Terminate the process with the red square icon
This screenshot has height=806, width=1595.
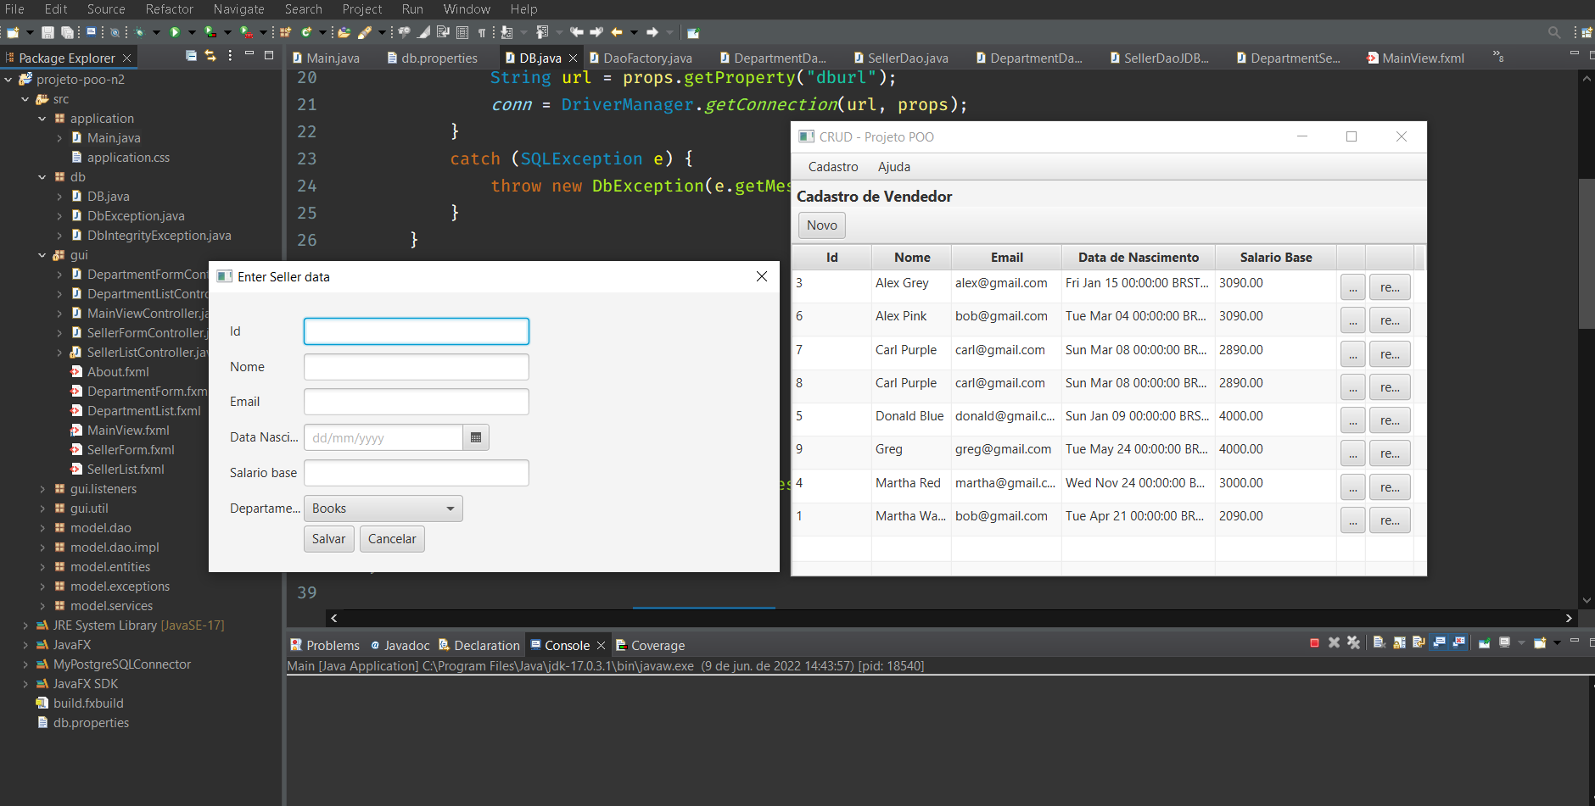pyautogui.click(x=1315, y=642)
